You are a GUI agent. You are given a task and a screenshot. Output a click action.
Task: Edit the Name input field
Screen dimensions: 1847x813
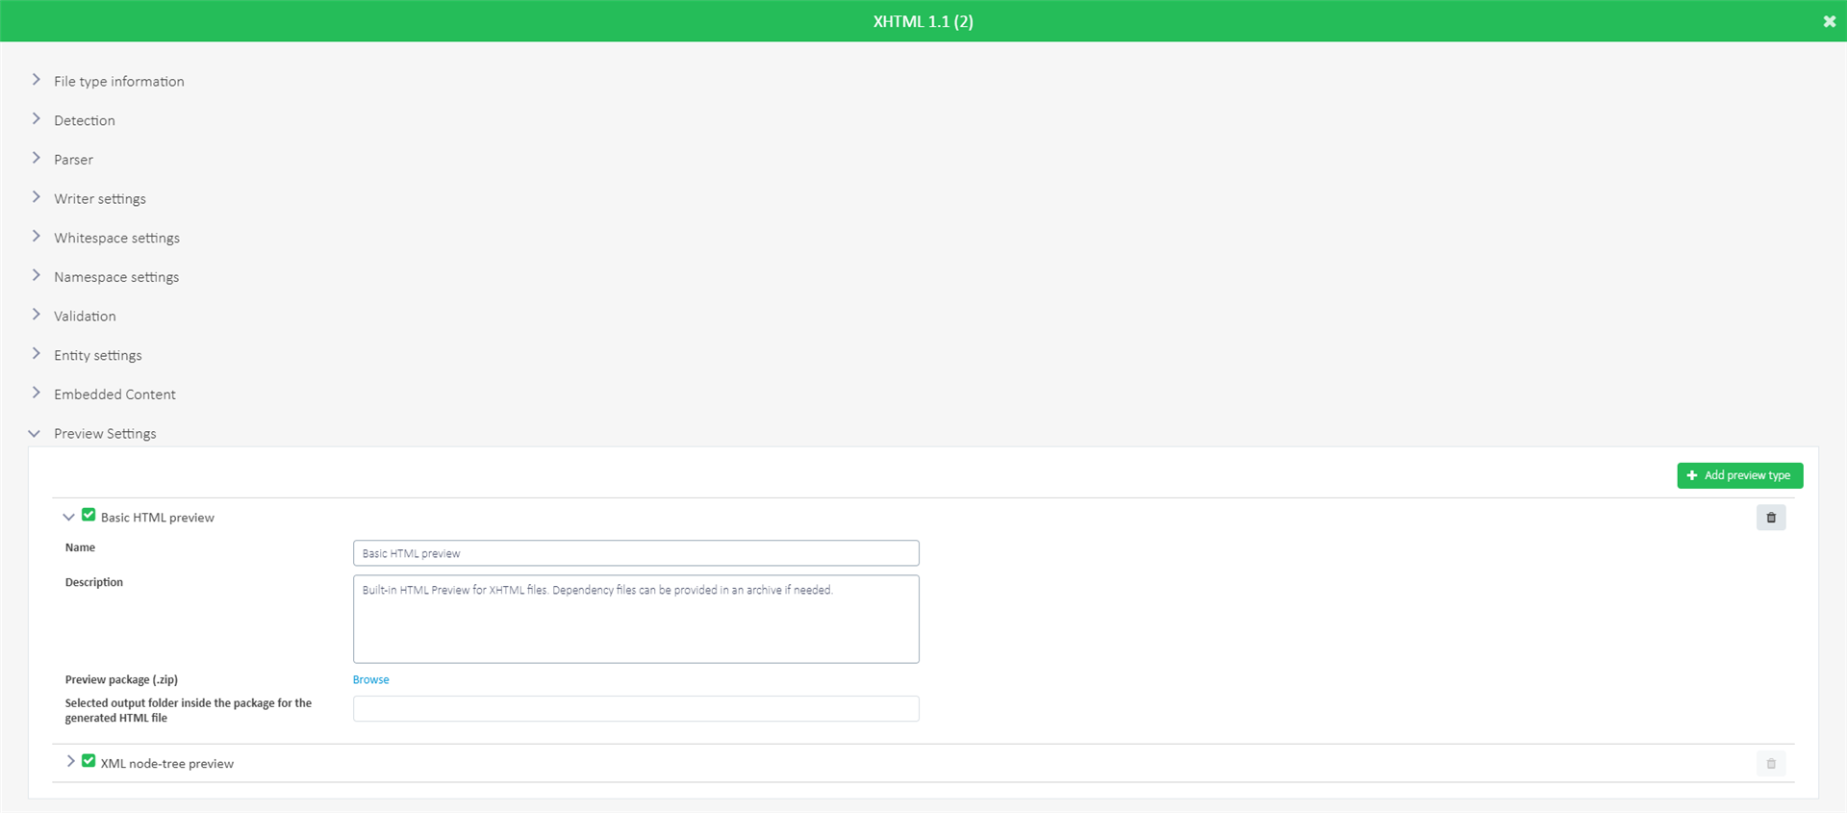tap(636, 553)
